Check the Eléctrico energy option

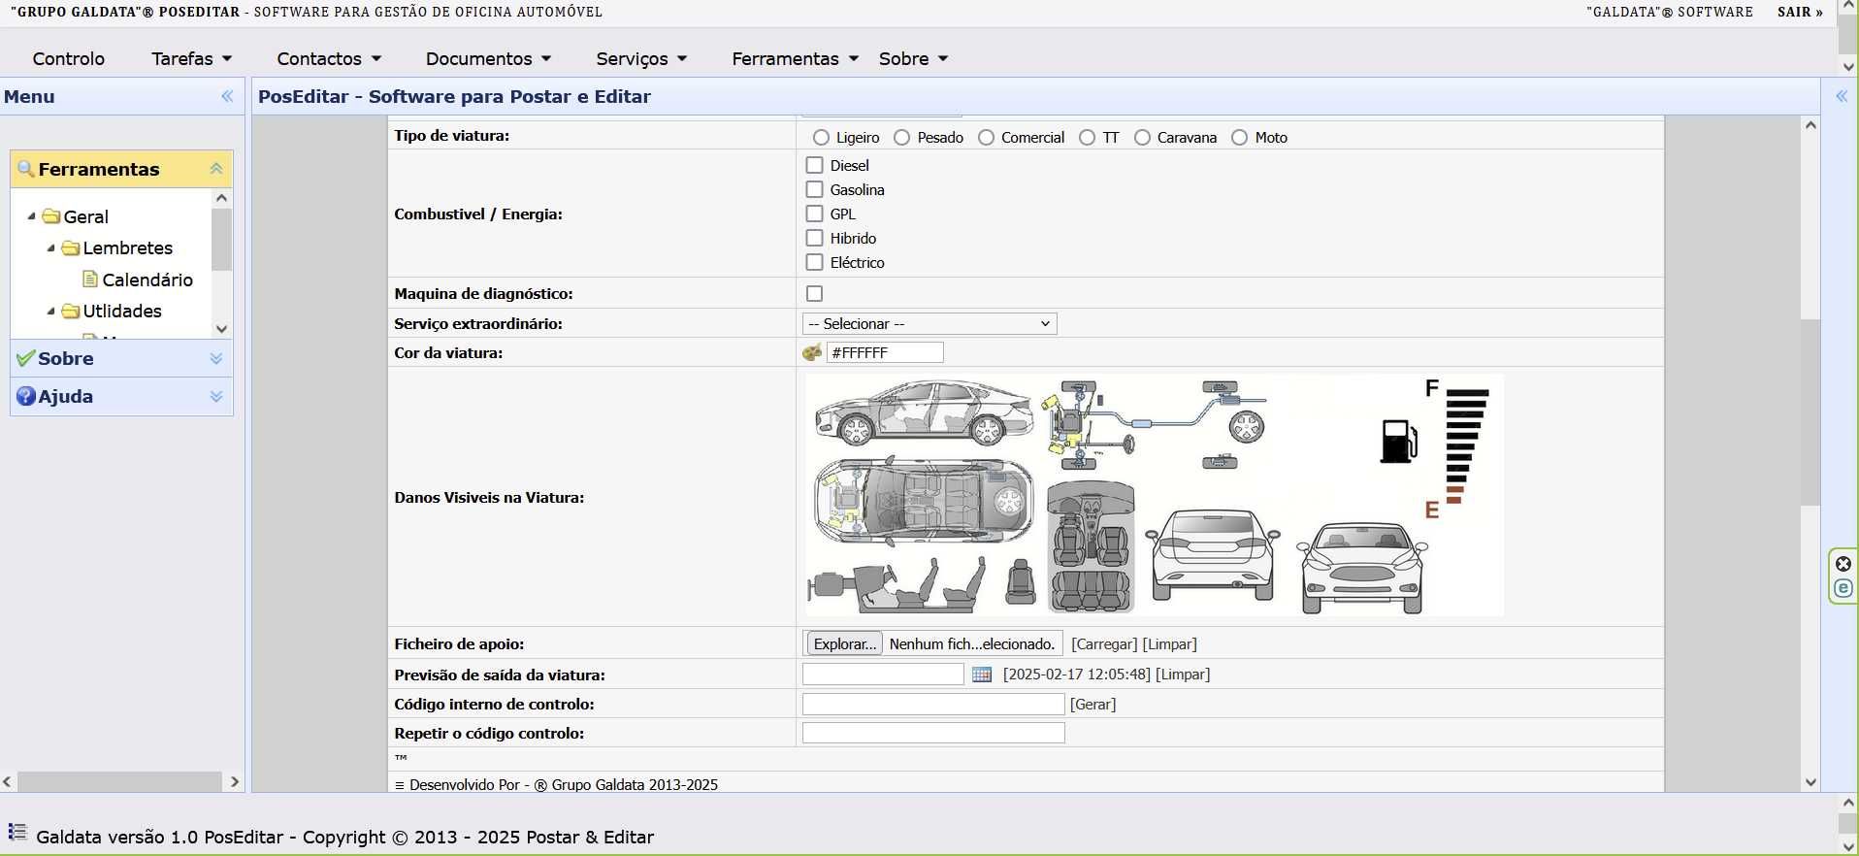[814, 262]
